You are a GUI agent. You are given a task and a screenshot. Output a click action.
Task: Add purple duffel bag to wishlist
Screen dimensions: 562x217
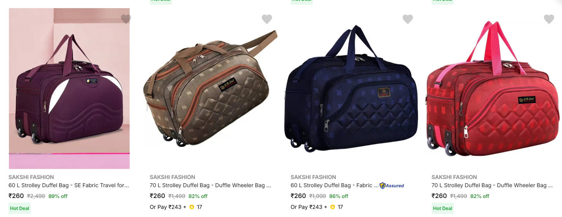point(126,19)
